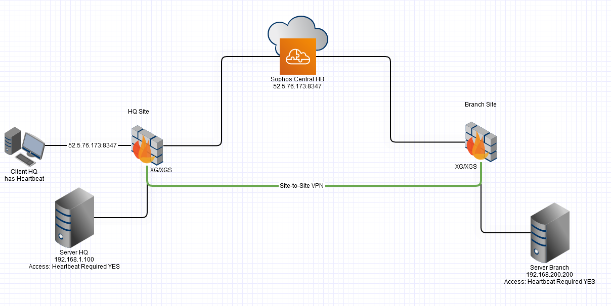Click the "Branch Site" label
This screenshot has width=611, height=306.
481,105
